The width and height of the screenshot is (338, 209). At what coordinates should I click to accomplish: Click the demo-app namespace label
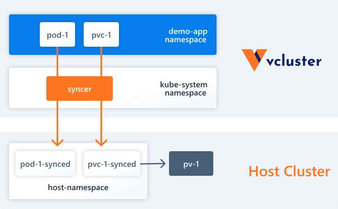click(x=186, y=35)
